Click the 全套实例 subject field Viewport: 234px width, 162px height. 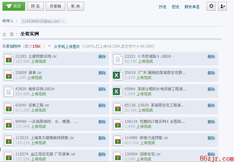(x=119, y=34)
